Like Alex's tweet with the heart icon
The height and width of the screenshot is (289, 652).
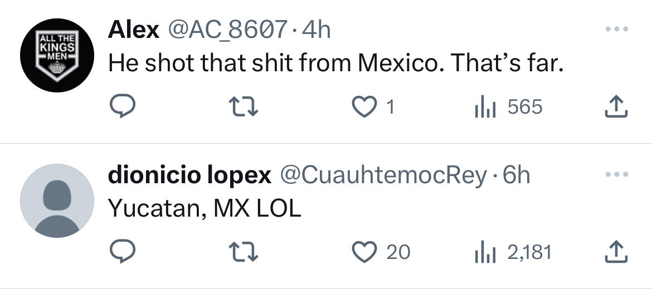(x=366, y=106)
